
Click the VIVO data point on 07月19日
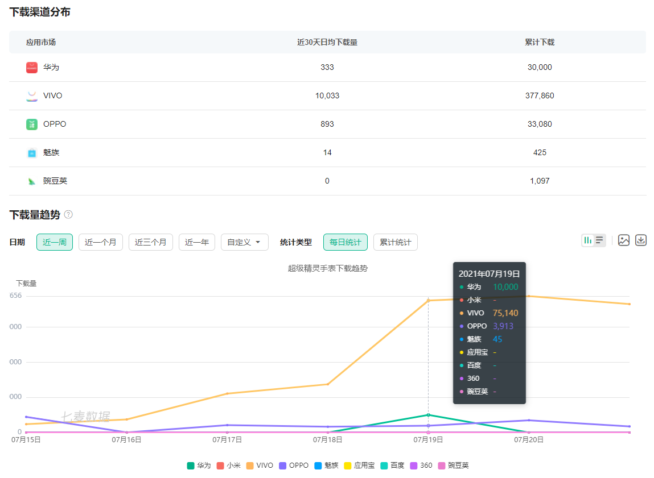(428, 300)
